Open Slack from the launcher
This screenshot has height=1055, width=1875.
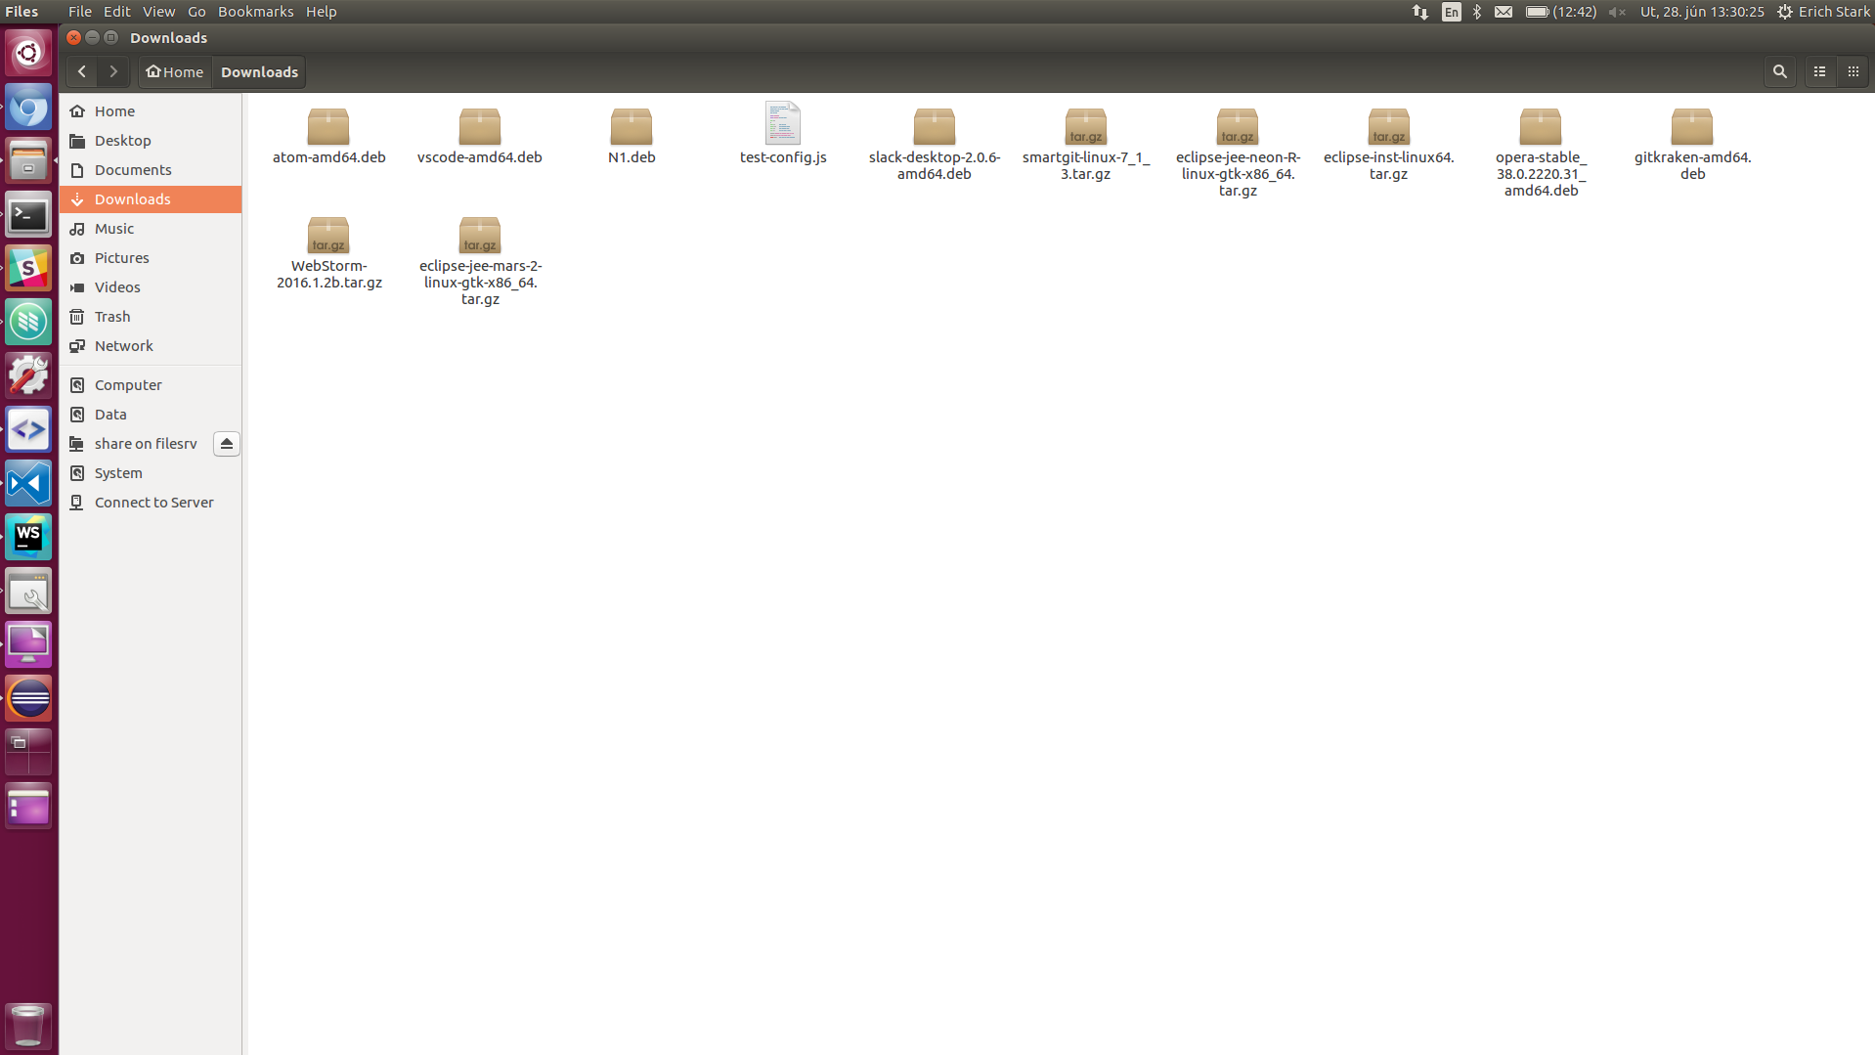coord(28,268)
